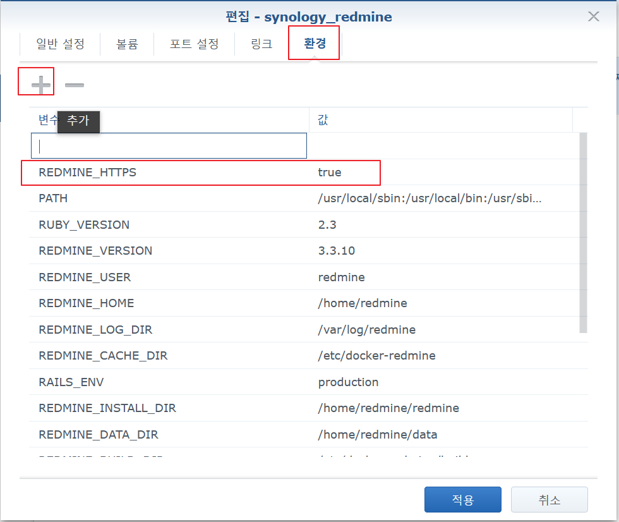Select the REDMINE_HOME variable name
The width and height of the screenshot is (619, 522).
87,303
